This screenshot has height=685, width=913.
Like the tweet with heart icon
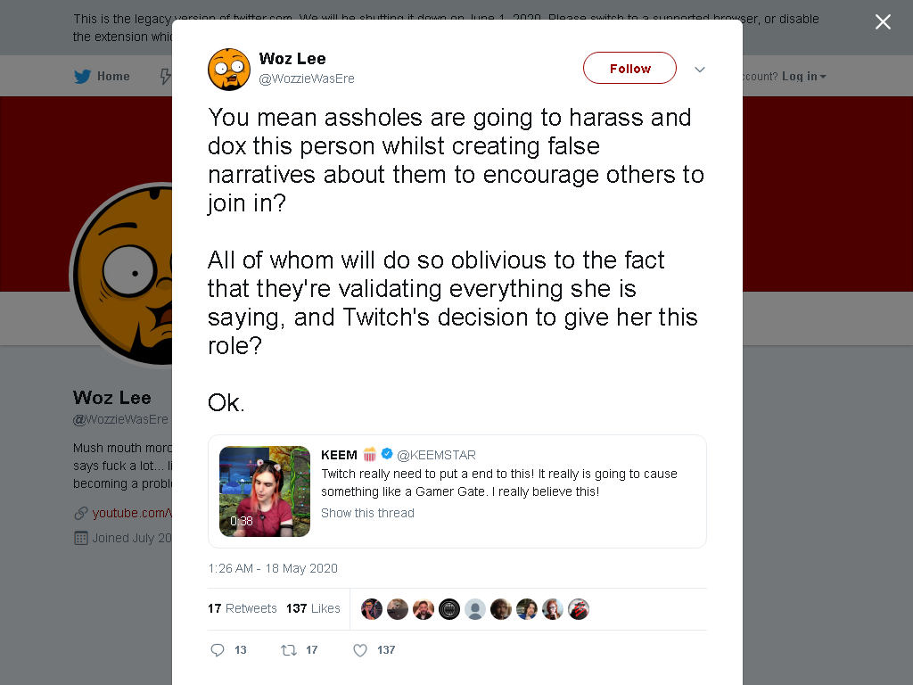360,650
